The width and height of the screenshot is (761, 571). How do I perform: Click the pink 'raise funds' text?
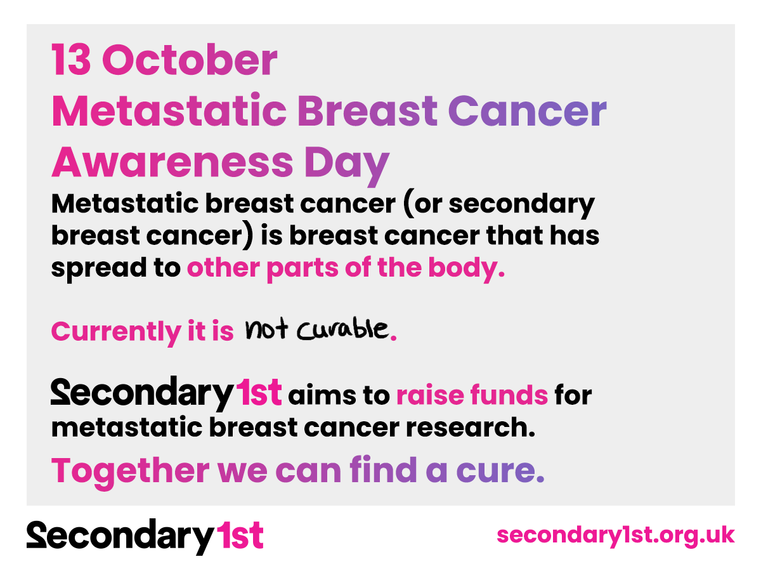click(x=472, y=395)
